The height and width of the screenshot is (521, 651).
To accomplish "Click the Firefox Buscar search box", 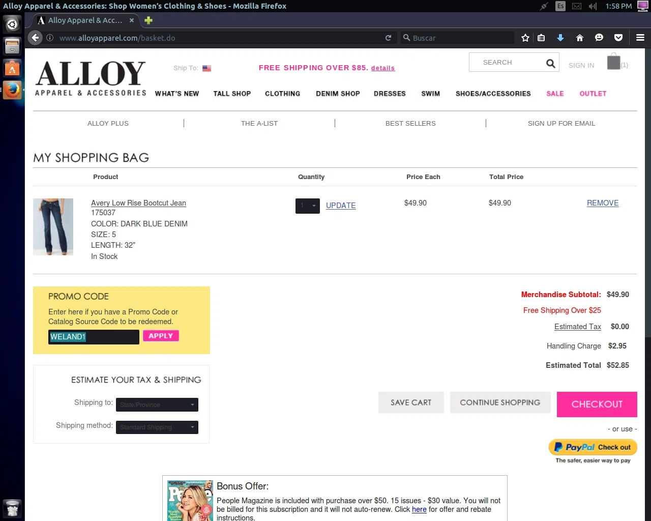I will pyautogui.click(x=457, y=38).
